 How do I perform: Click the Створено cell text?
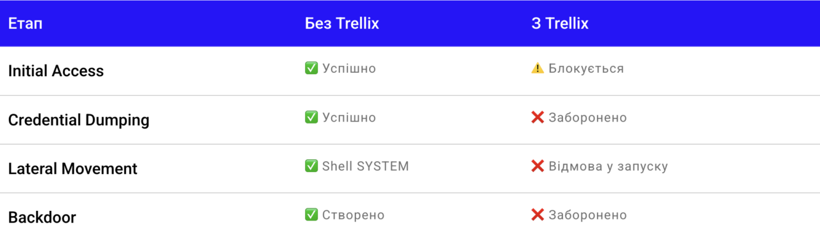click(353, 215)
